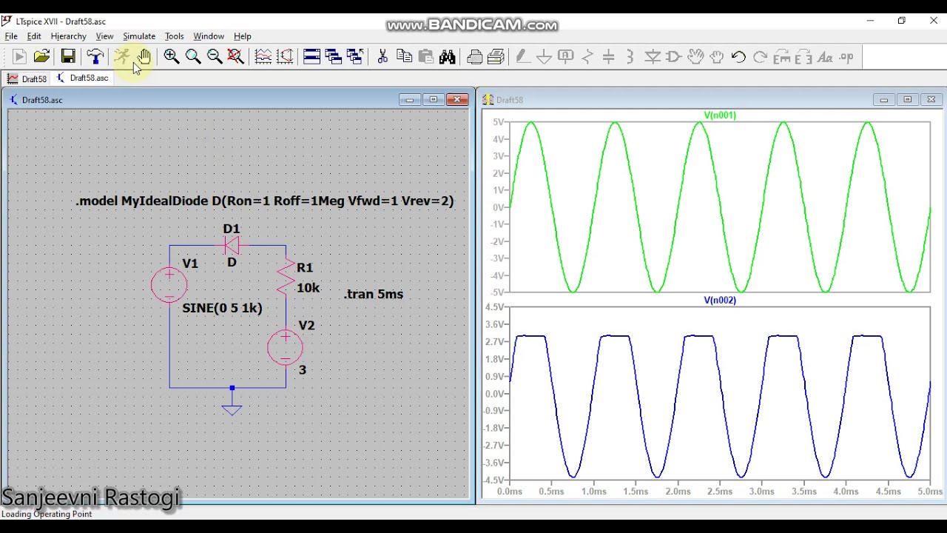Place a Resistor from the toolbar
The width and height of the screenshot is (947, 533).
[x=587, y=56]
